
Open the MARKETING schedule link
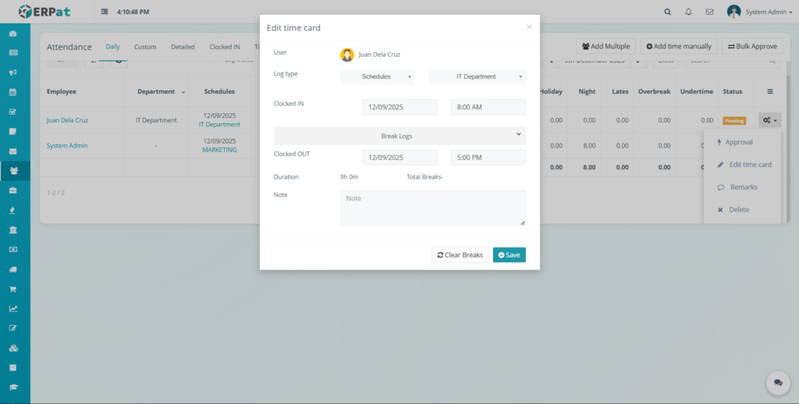(x=219, y=150)
